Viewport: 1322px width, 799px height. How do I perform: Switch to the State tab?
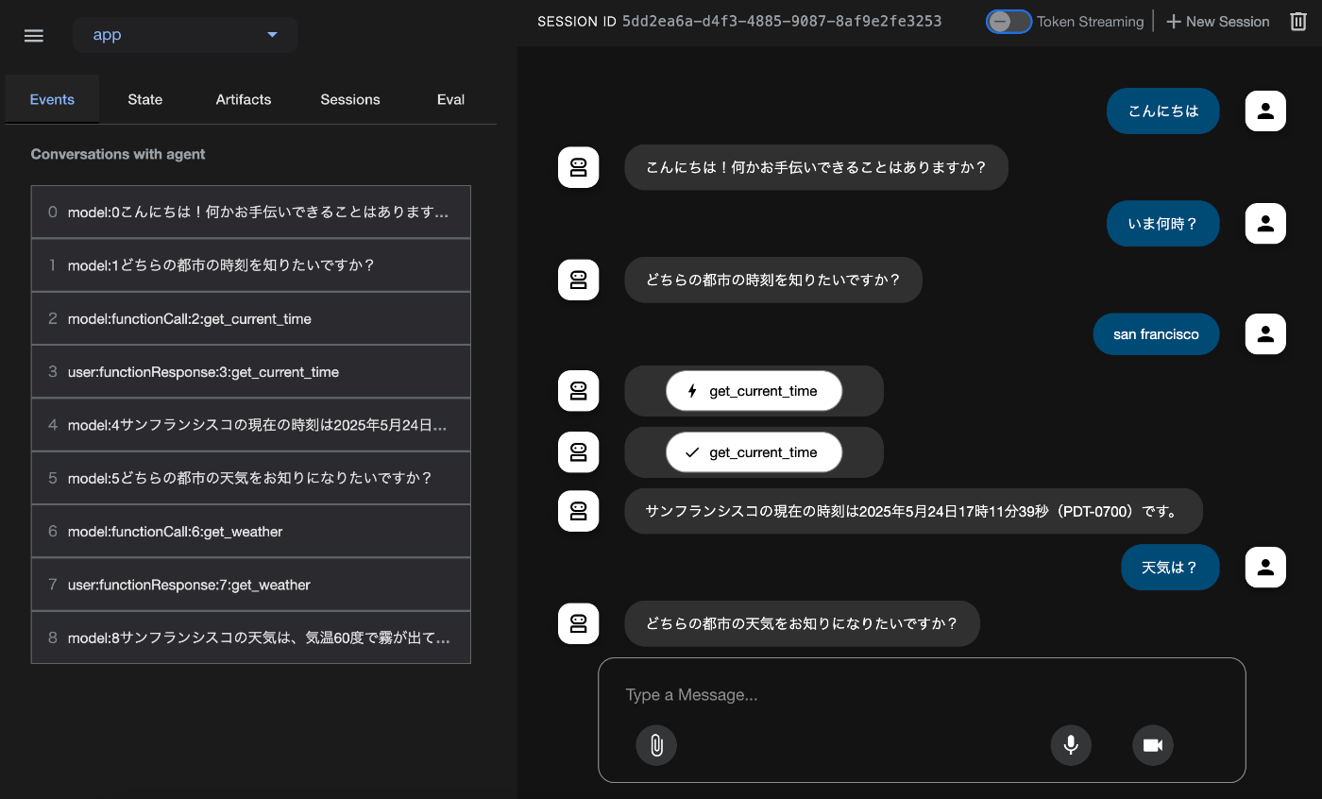pyautogui.click(x=145, y=99)
